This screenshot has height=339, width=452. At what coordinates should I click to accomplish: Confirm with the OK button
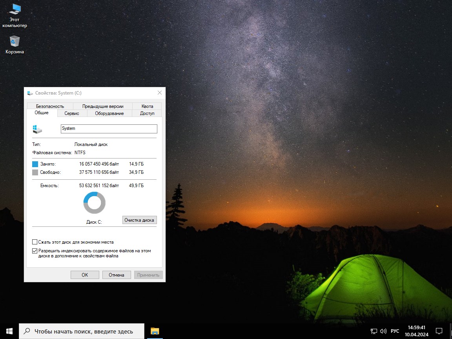85,275
